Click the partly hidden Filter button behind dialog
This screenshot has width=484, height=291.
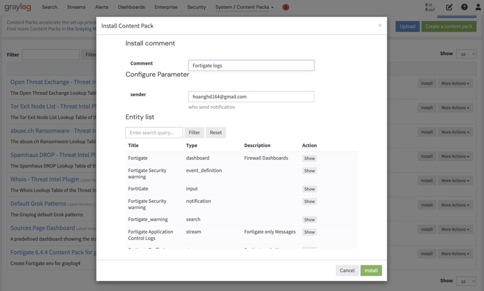tap(89, 55)
